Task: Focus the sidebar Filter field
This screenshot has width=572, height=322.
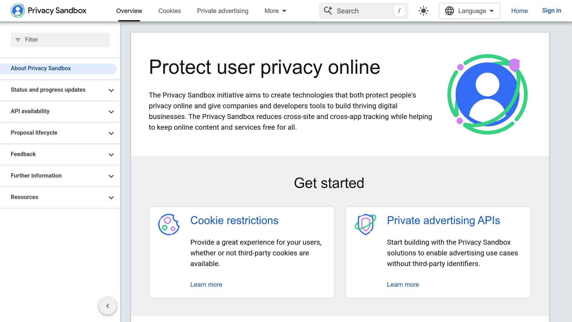Action: point(60,40)
